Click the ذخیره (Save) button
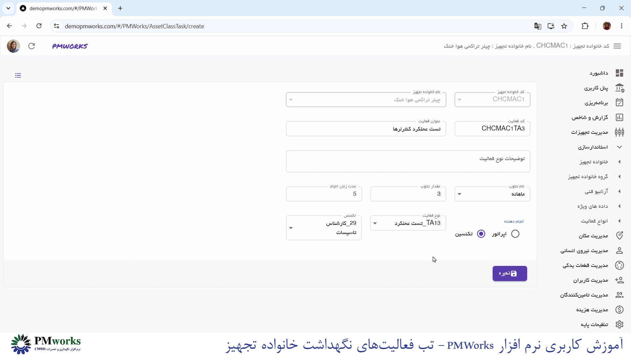This screenshot has width=631, height=355. coord(510,273)
